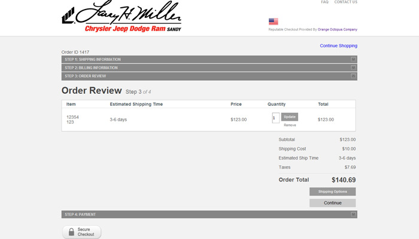Screen dimensions: 419x239
Task: Click Continue Shopping link
Action: click(339, 45)
